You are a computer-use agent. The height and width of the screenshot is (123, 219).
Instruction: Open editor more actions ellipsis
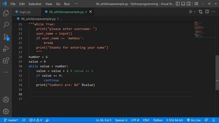214,12
